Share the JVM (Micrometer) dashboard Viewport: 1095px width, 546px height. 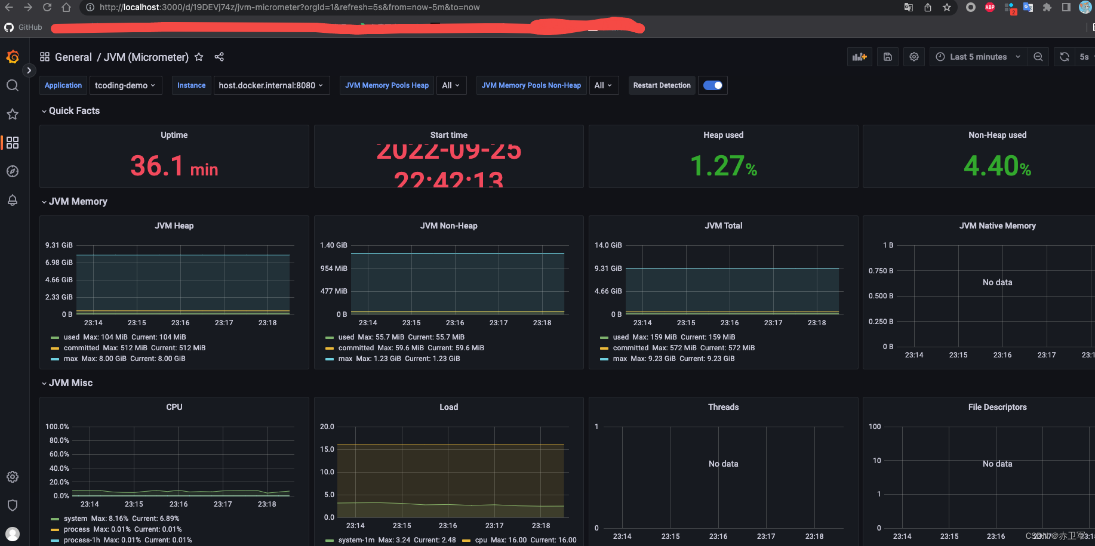[219, 57]
